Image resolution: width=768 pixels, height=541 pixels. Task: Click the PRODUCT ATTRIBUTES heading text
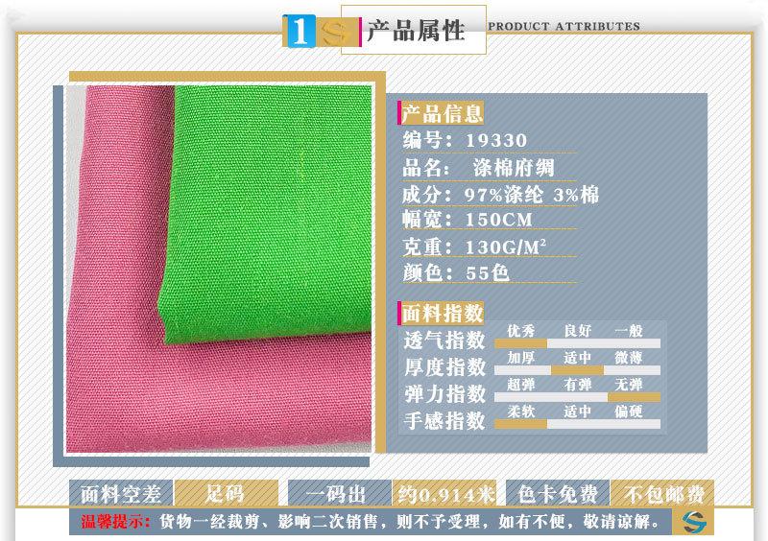[x=564, y=27]
